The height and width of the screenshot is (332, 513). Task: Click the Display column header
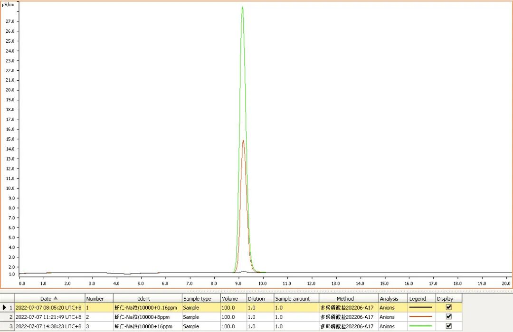click(449, 298)
